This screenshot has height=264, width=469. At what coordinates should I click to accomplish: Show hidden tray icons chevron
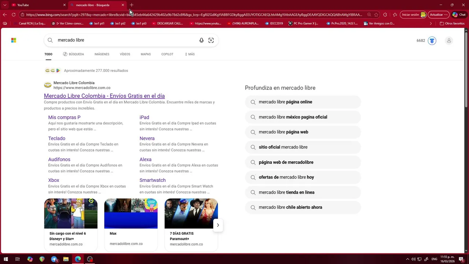(407, 259)
